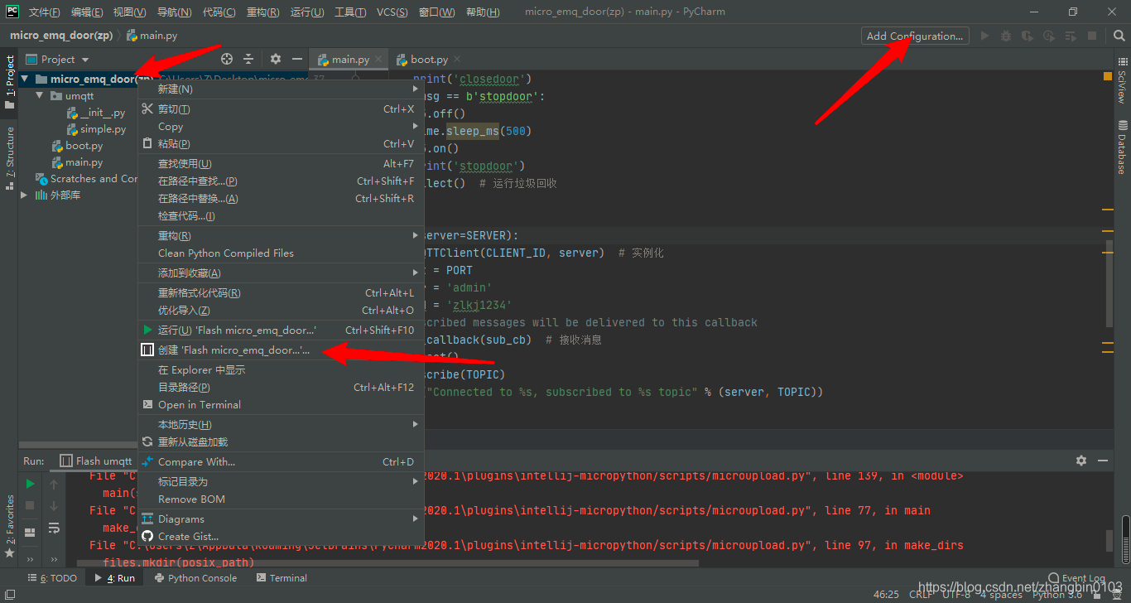Expand the Copy submenu

(281, 127)
